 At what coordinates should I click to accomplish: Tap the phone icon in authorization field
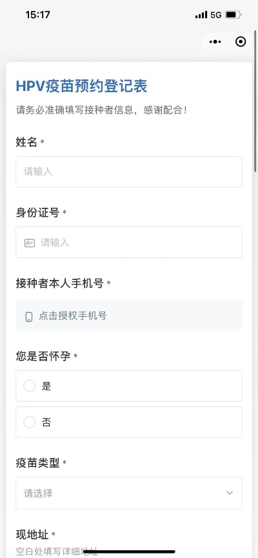point(29,316)
